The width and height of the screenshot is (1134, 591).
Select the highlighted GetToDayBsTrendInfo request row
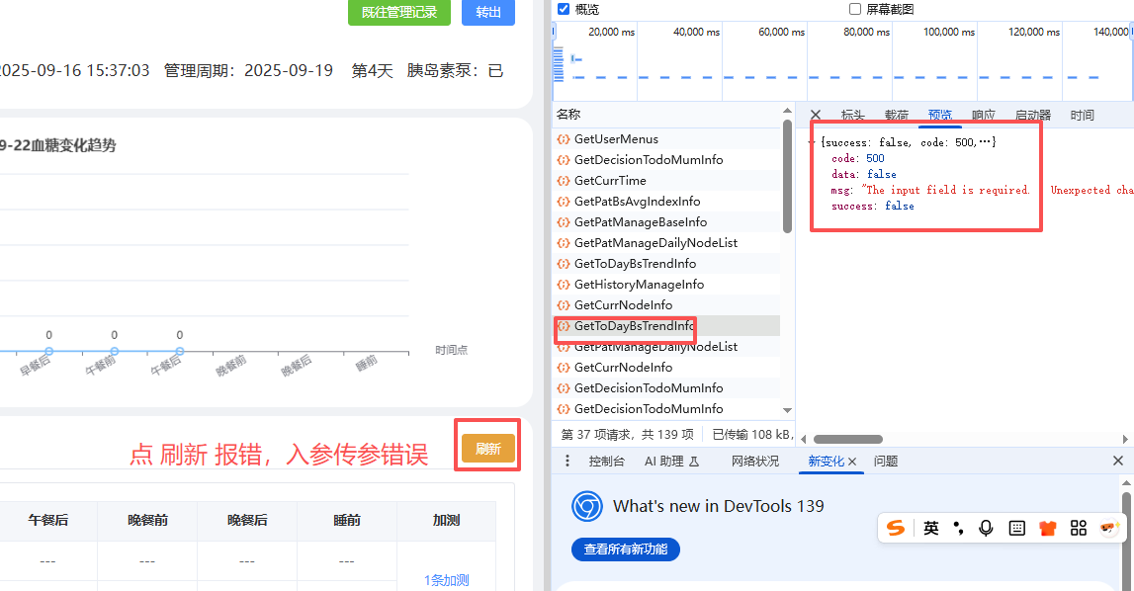[667, 325]
